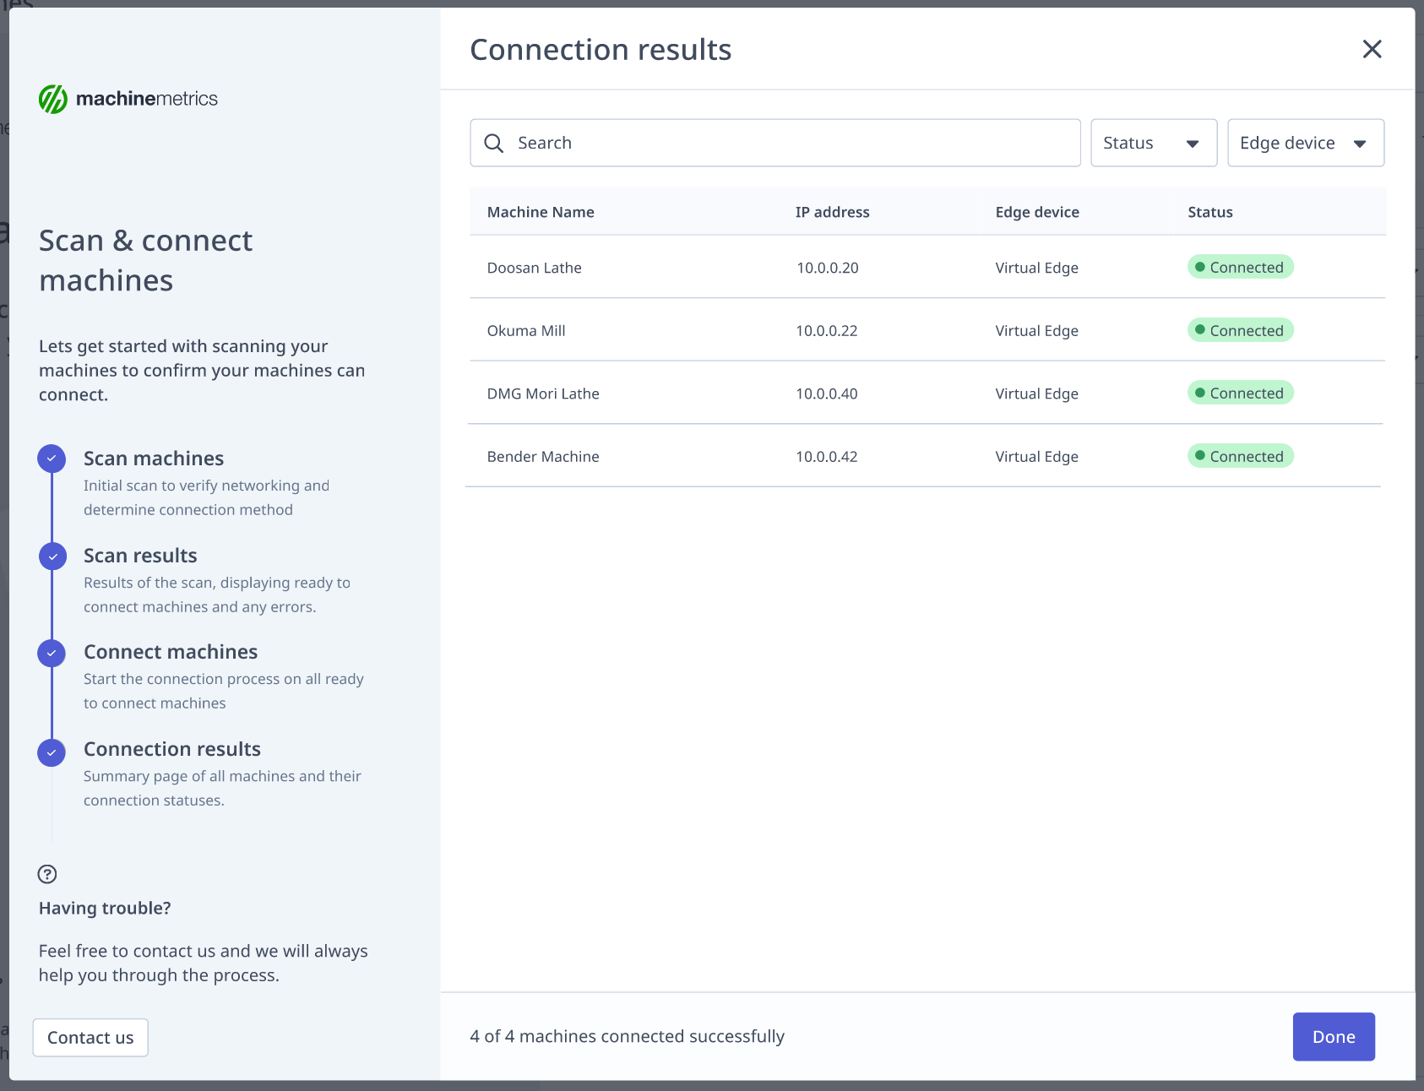Open the Having trouble help icon
Viewport: 1424px width, 1091px height.
pyautogui.click(x=48, y=874)
